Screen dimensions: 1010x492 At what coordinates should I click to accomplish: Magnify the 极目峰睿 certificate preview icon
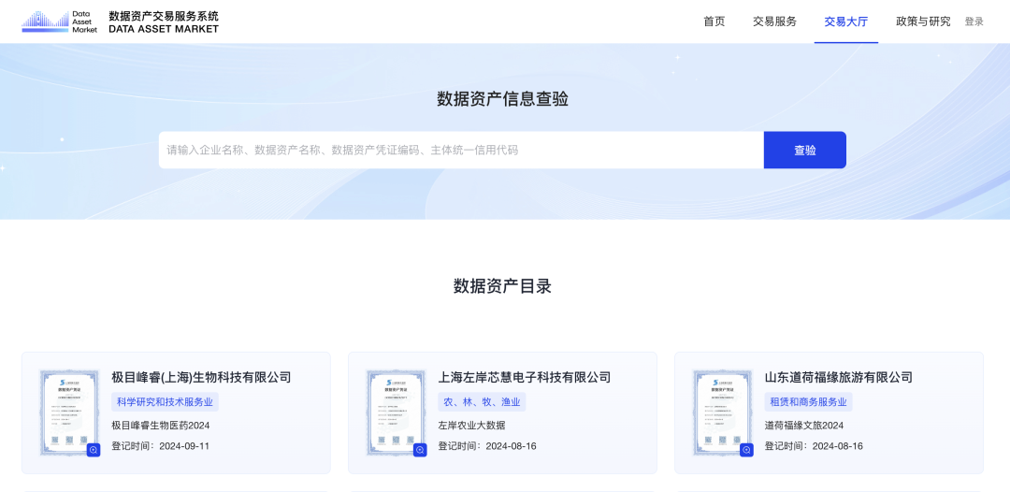pyautogui.click(x=94, y=450)
